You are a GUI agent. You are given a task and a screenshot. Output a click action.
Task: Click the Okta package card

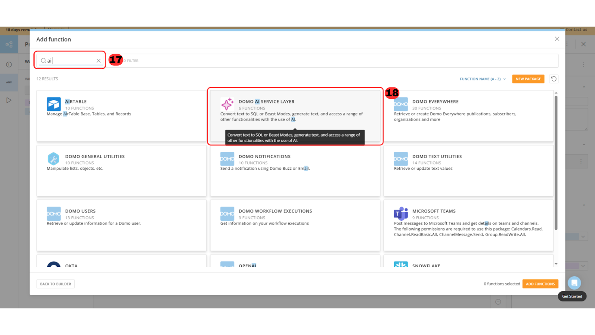[122, 261]
